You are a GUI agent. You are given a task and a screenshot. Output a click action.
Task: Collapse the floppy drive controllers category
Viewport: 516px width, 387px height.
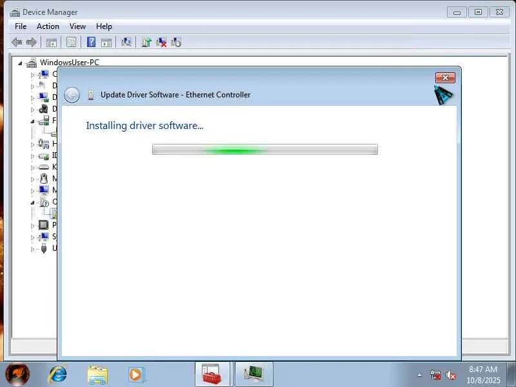32,121
